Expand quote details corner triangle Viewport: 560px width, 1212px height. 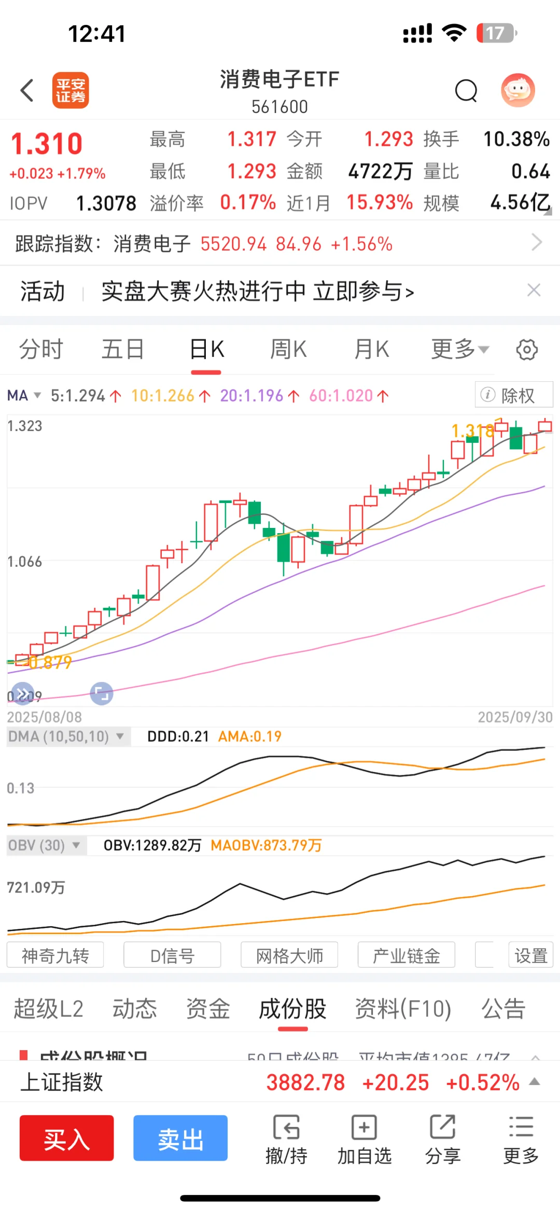click(x=549, y=211)
